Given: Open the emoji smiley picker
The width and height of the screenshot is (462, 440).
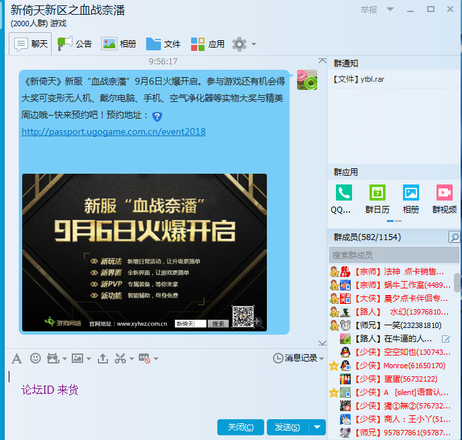Looking at the screenshot, I should pyautogui.click(x=36, y=358).
